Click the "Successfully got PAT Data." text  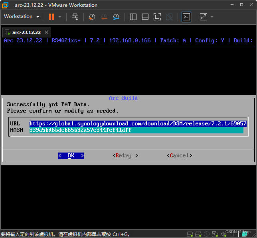pos(48,105)
